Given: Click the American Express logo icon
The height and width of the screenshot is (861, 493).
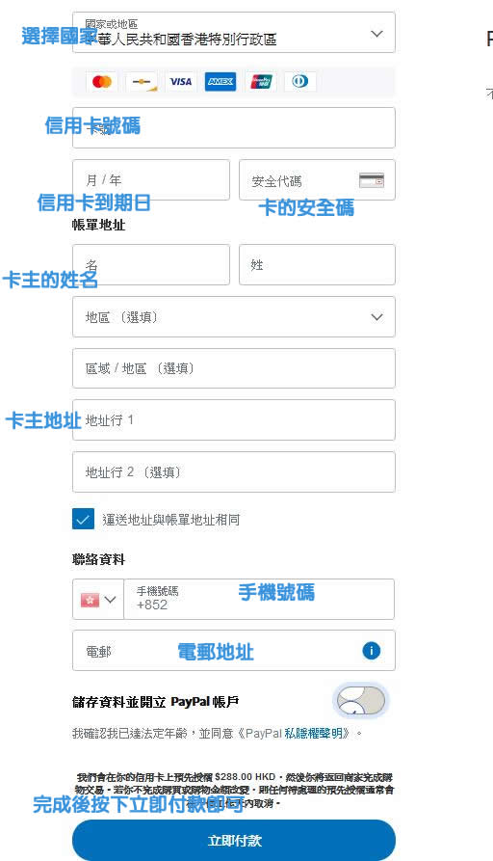Looking at the screenshot, I should click(x=221, y=82).
